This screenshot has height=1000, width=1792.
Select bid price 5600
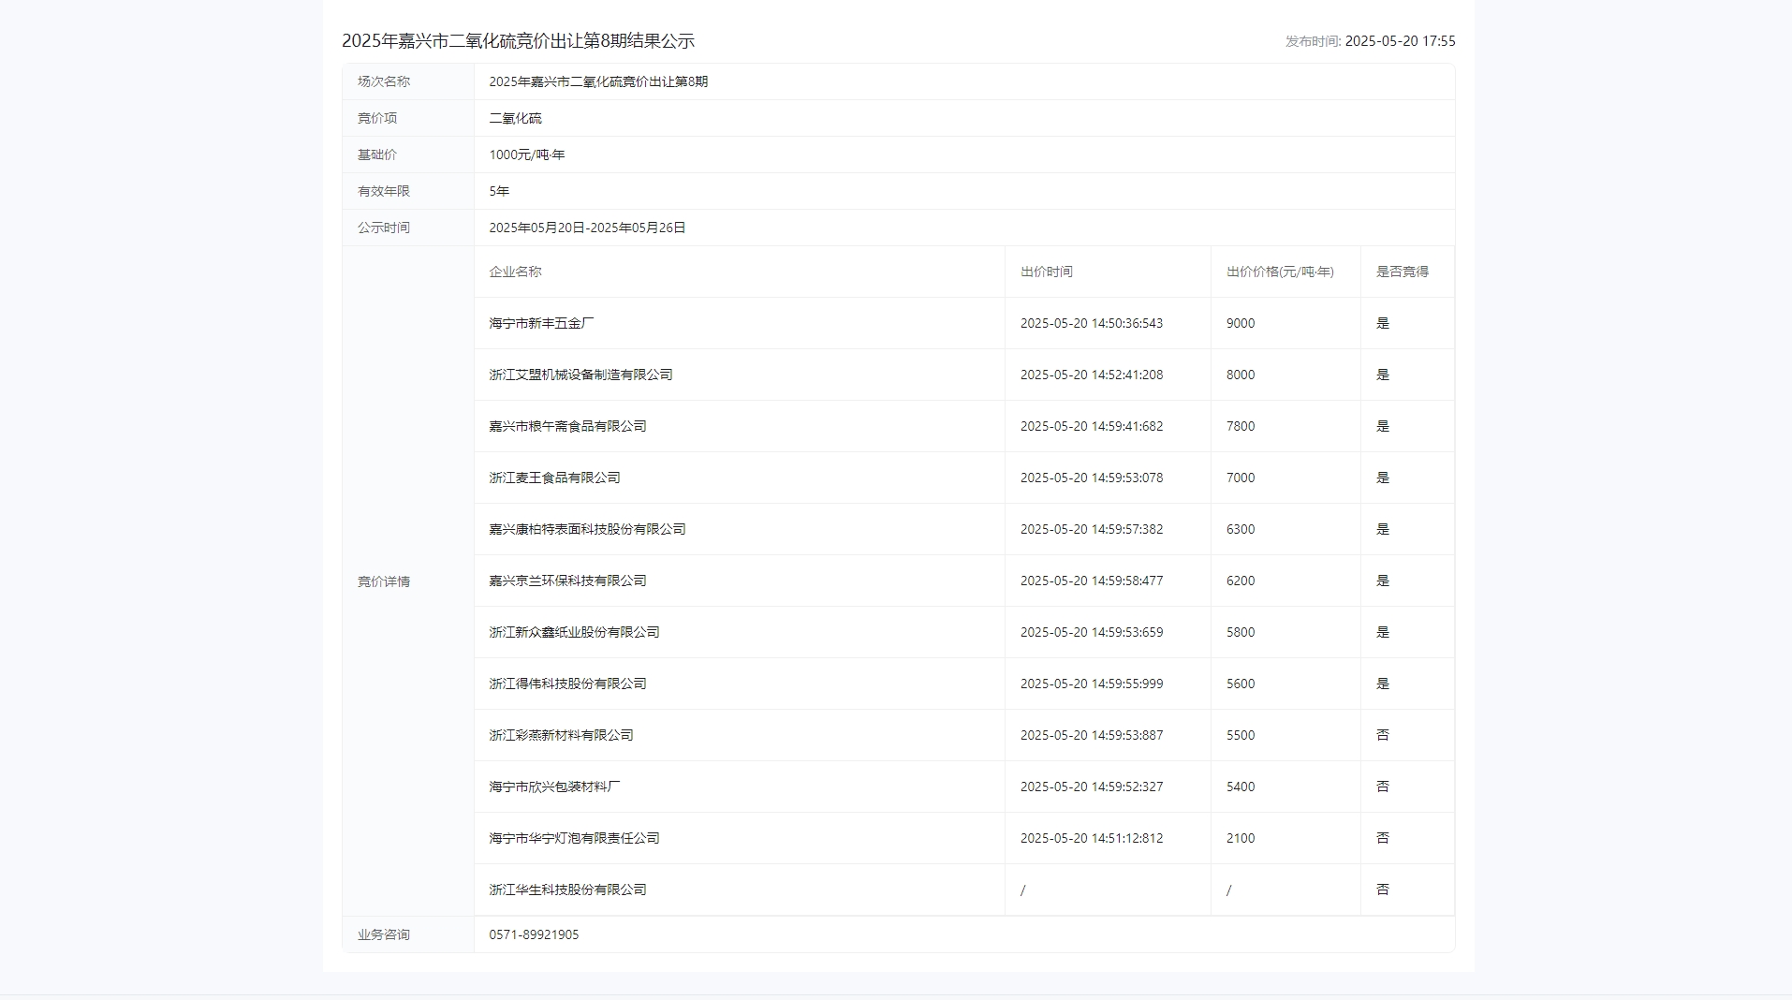tap(1241, 684)
